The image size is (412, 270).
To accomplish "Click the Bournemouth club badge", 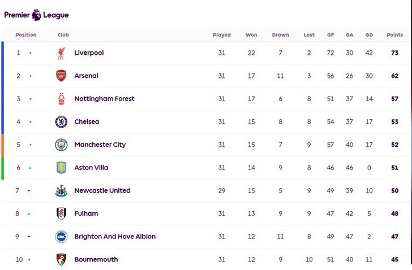I will click(61, 259).
